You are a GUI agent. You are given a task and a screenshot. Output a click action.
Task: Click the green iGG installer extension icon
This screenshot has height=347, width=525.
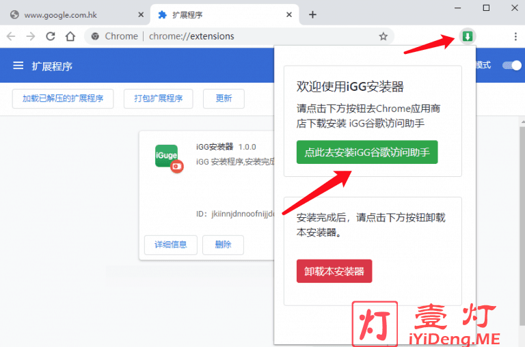468,36
